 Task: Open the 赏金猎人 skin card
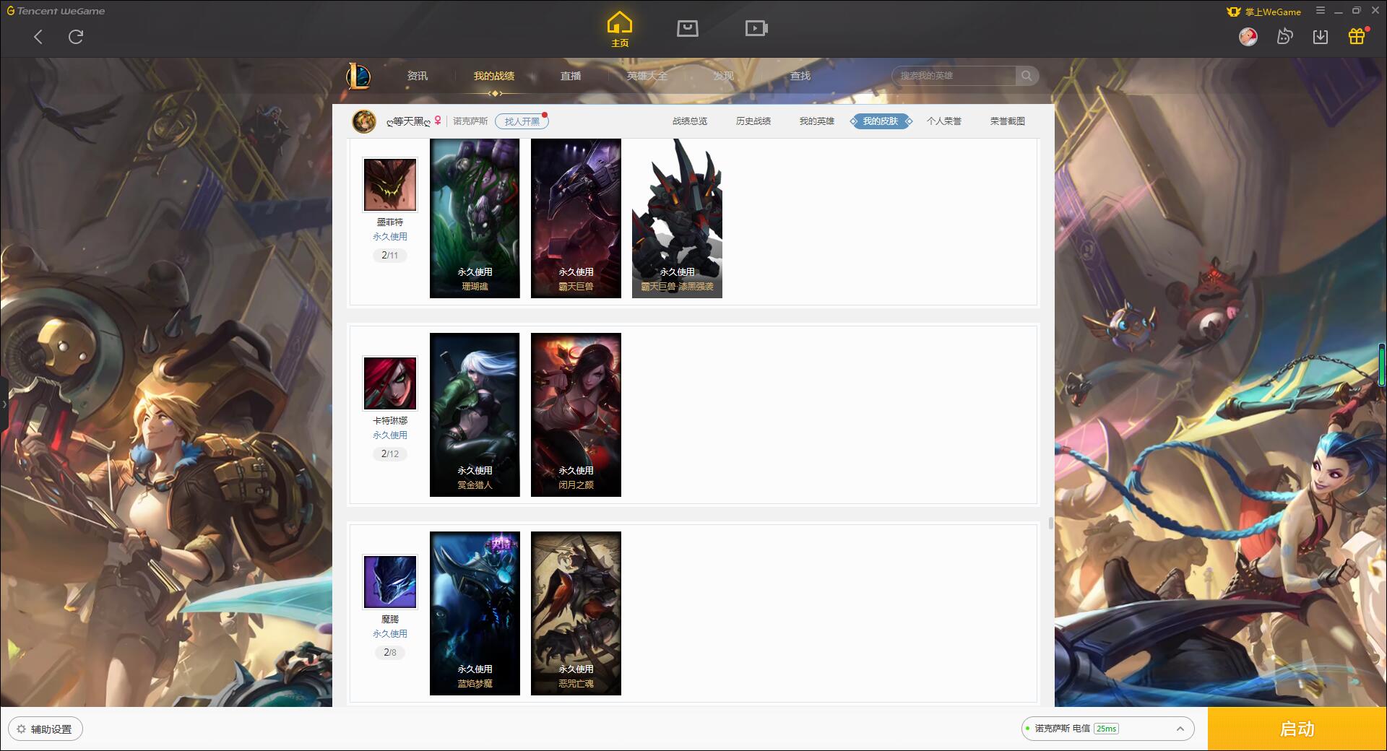475,414
